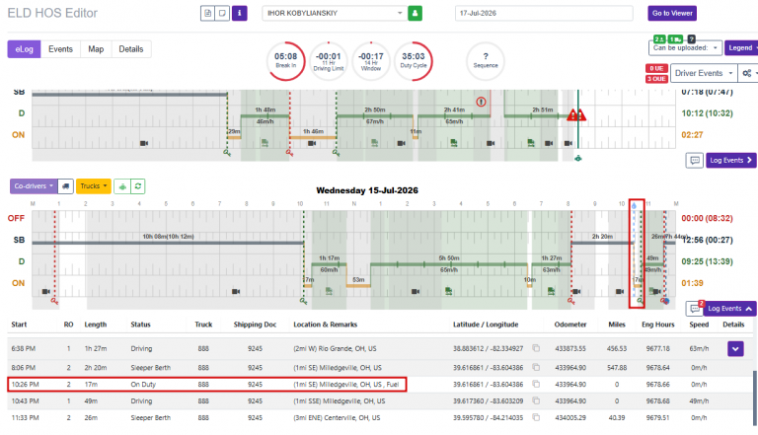The height and width of the screenshot is (435, 758).
Task: Click the truck icon beside Co-drivers
Action: 65,186
